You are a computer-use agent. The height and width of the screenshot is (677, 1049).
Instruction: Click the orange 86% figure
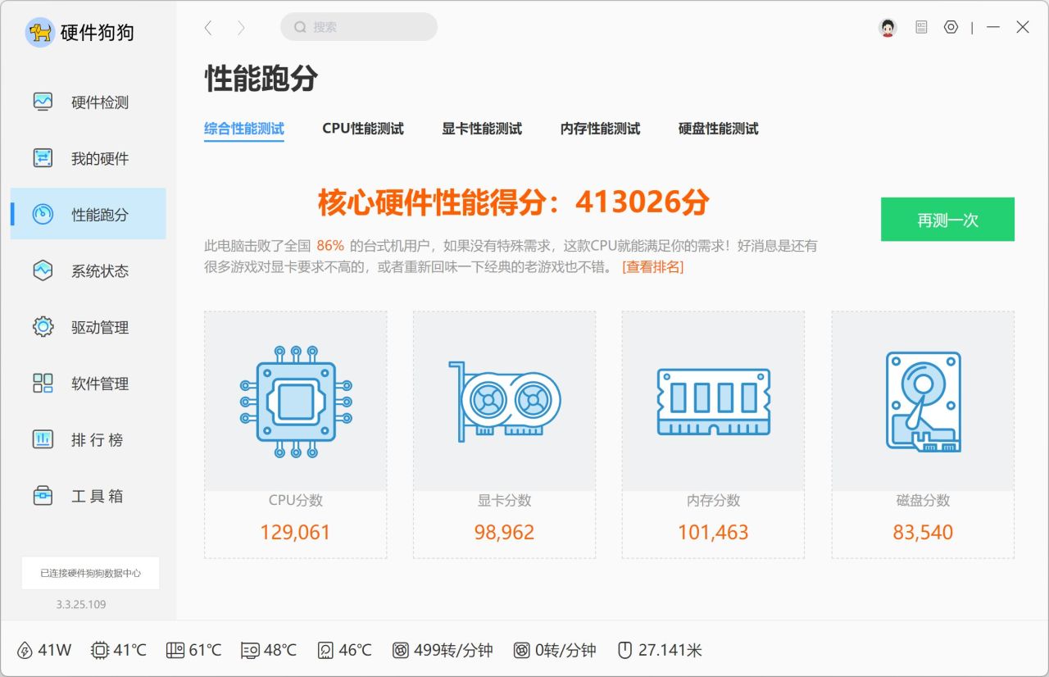(330, 246)
